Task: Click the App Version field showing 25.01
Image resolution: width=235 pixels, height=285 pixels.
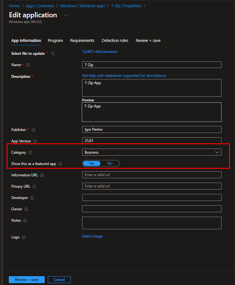Action: [x=152, y=140]
